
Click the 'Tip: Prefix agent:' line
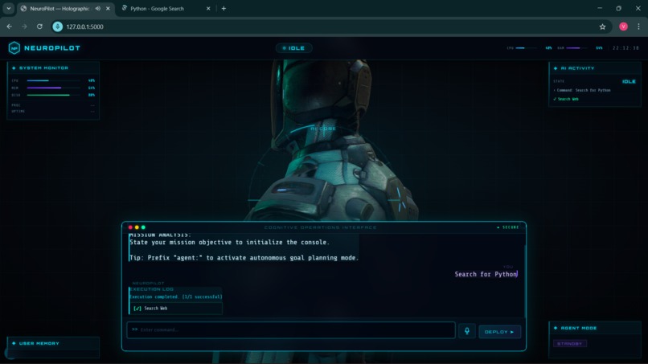[244, 257]
